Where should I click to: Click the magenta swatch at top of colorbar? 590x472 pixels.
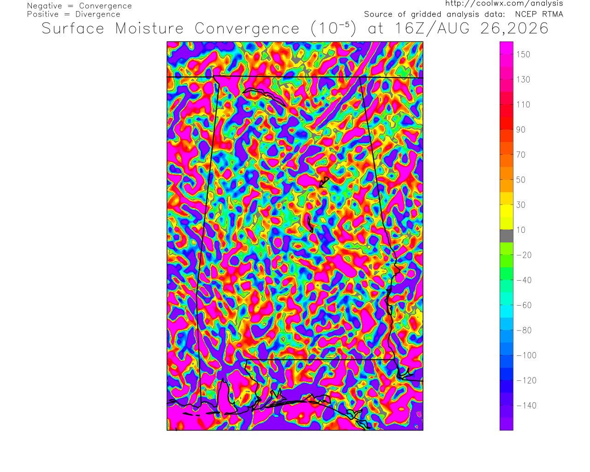(x=506, y=48)
